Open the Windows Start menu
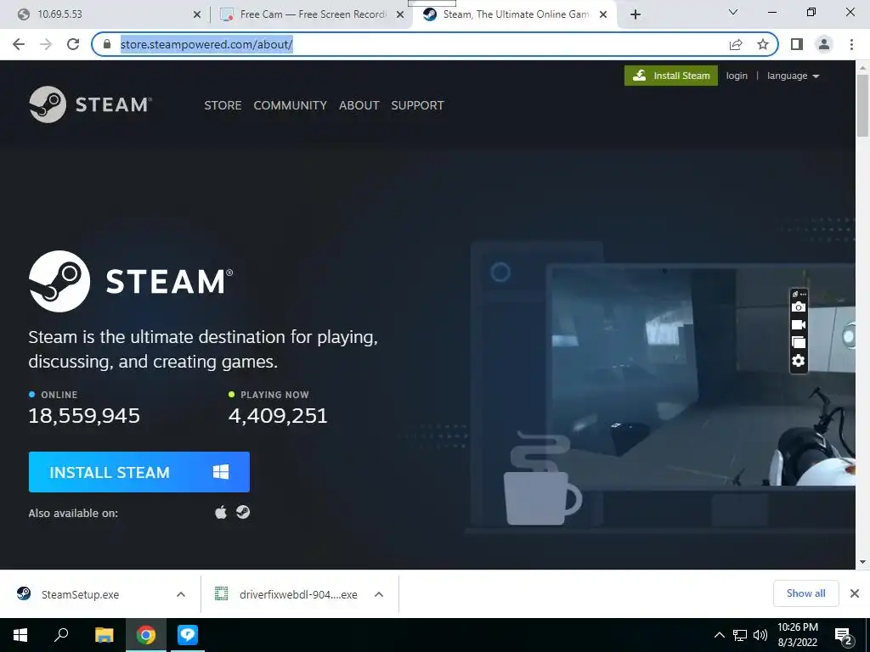 tap(20, 635)
